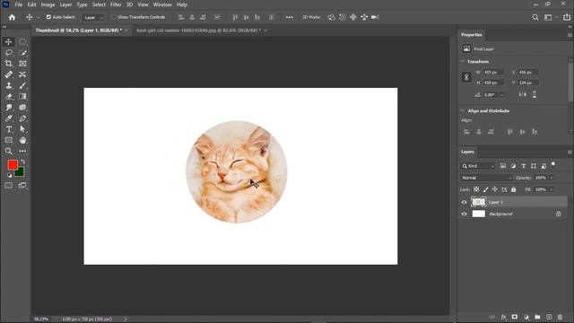Open the Auto-Select Layer dropdown

click(x=93, y=17)
